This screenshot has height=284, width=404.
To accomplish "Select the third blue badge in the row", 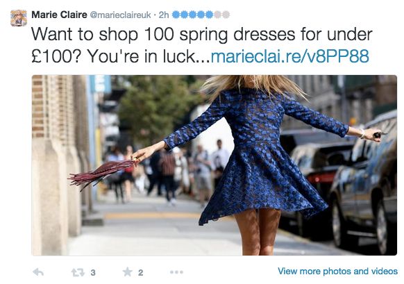I will click(x=193, y=15).
